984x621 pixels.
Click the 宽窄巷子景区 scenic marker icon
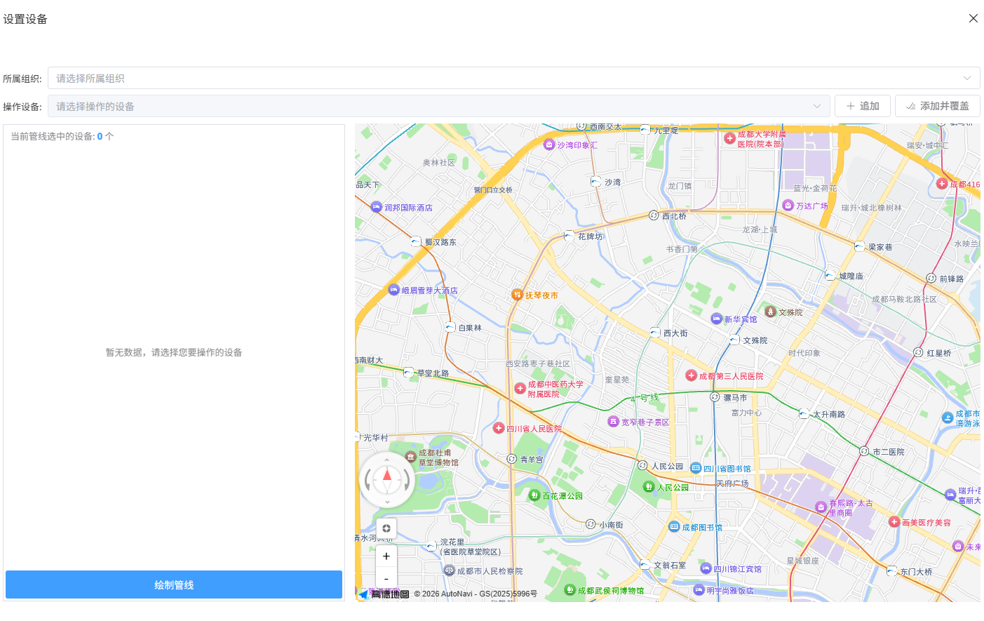pyautogui.click(x=613, y=422)
